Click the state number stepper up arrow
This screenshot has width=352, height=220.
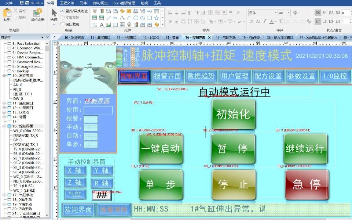coord(351,11)
